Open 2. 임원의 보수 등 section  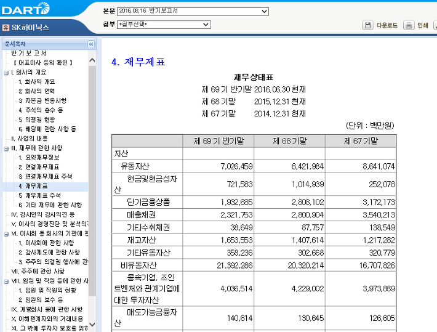41,299
